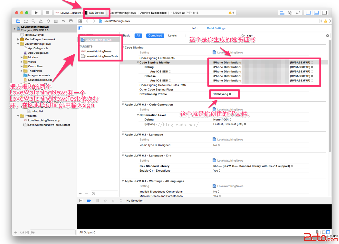Select the LoveWatchingNews target

pyautogui.click(x=99, y=51)
